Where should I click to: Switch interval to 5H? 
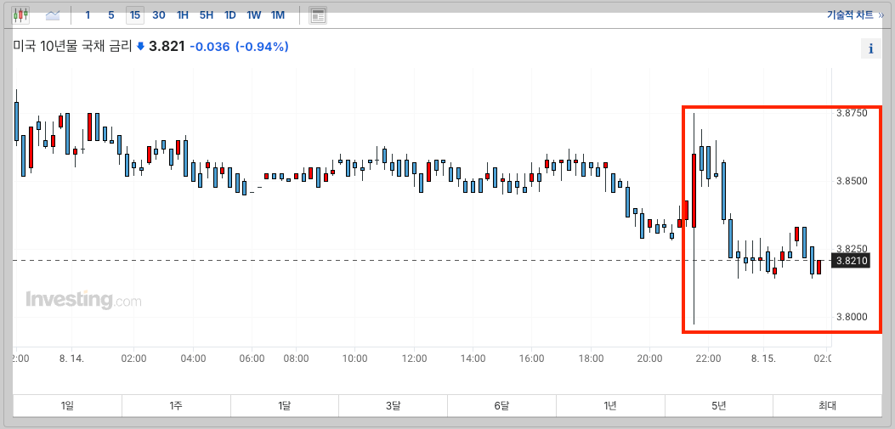[x=206, y=15]
